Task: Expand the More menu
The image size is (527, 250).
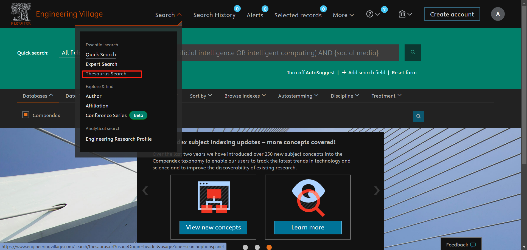Action: pyautogui.click(x=343, y=15)
